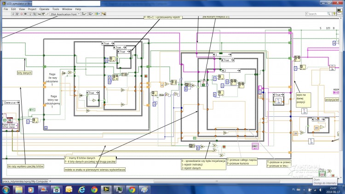Image resolution: width=345 pixels, height=194 pixels.
Task: Click the volume icon in system tray
Action: [x=320, y=189]
